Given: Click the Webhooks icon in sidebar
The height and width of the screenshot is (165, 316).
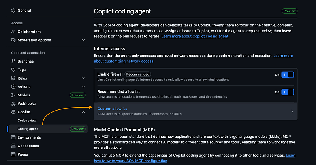Looking at the screenshot, I should [13, 104].
